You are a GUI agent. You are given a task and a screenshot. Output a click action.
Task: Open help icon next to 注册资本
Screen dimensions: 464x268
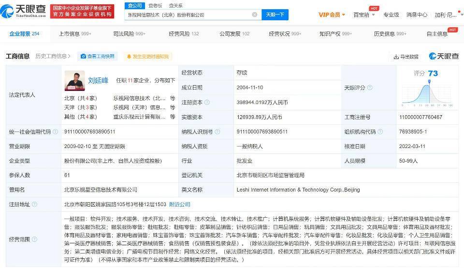[207, 102]
